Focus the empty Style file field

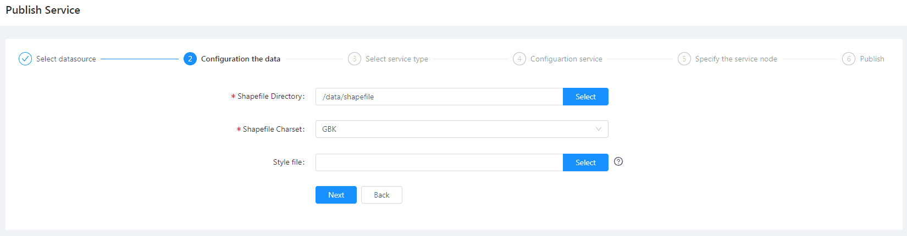pos(439,162)
